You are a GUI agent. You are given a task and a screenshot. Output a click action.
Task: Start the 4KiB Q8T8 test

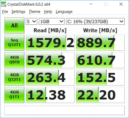[x=14, y=60]
